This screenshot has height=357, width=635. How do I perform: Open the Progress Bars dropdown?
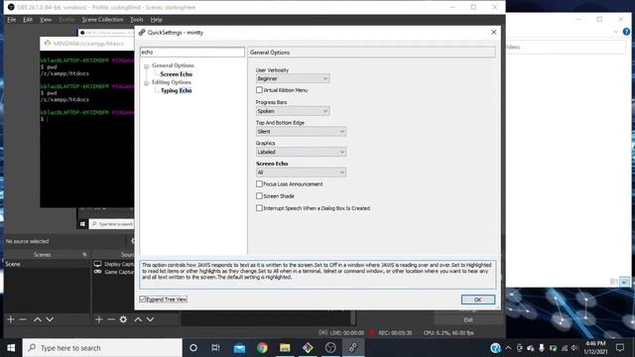(293, 111)
